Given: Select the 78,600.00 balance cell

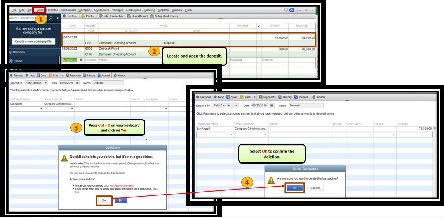Looking at the screenshot, I should [302, 49].
